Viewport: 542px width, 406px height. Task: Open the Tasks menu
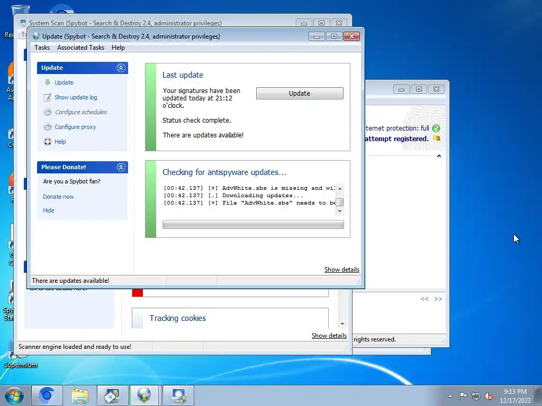click(x=42, y=48)
